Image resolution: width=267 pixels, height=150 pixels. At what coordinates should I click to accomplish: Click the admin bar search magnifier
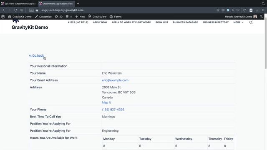coord(261,17)
